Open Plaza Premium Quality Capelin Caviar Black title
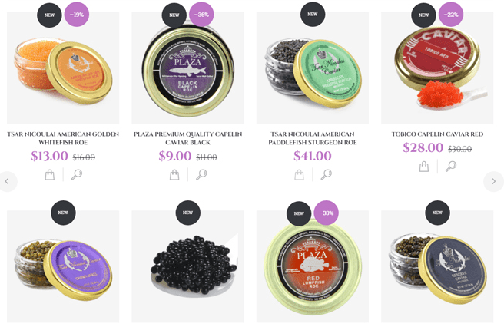Viewport: 504px width, 327px height. pos(187,138)
